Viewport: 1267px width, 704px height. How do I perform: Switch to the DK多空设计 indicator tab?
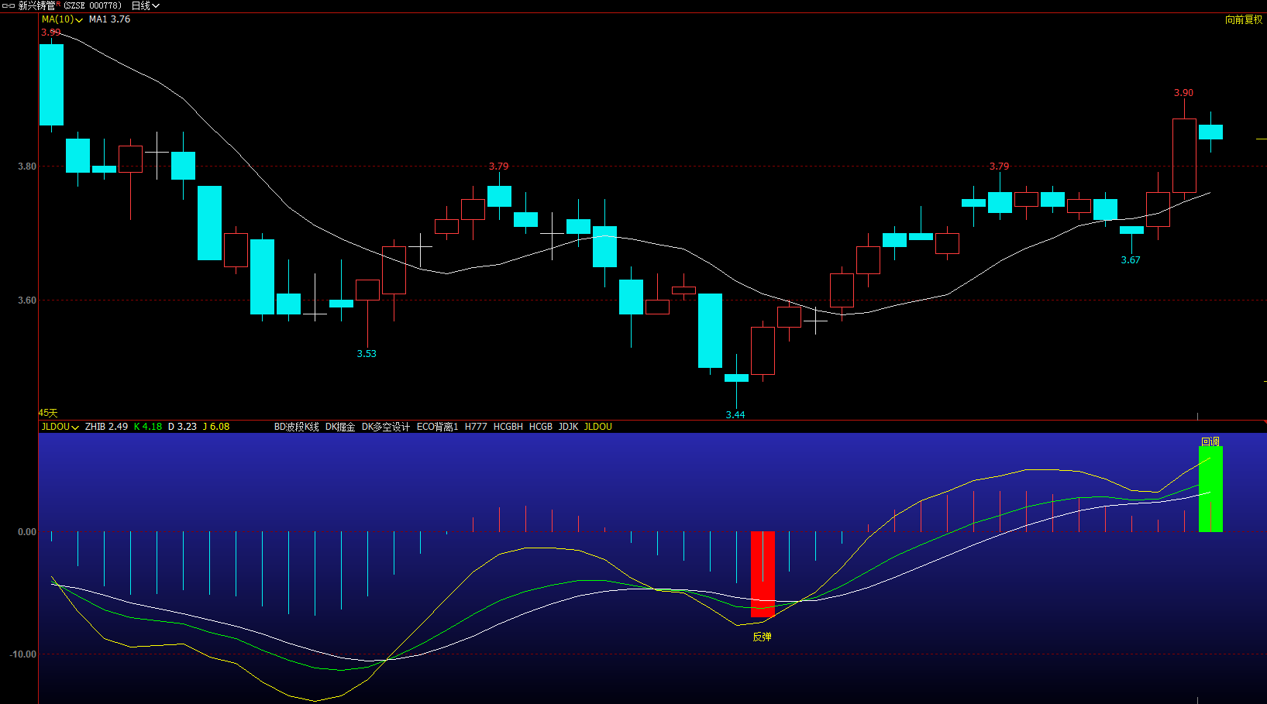click(386, 427)
